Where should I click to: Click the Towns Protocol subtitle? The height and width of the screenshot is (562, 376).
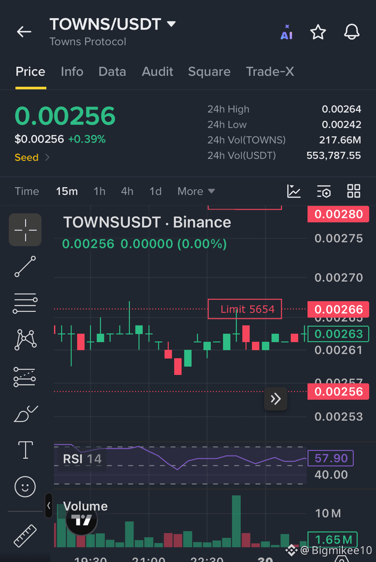coord(88,42)
